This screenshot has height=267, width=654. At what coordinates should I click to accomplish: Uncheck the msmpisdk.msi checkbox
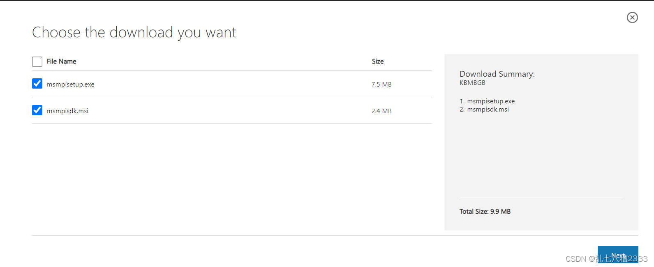[37, 110]
